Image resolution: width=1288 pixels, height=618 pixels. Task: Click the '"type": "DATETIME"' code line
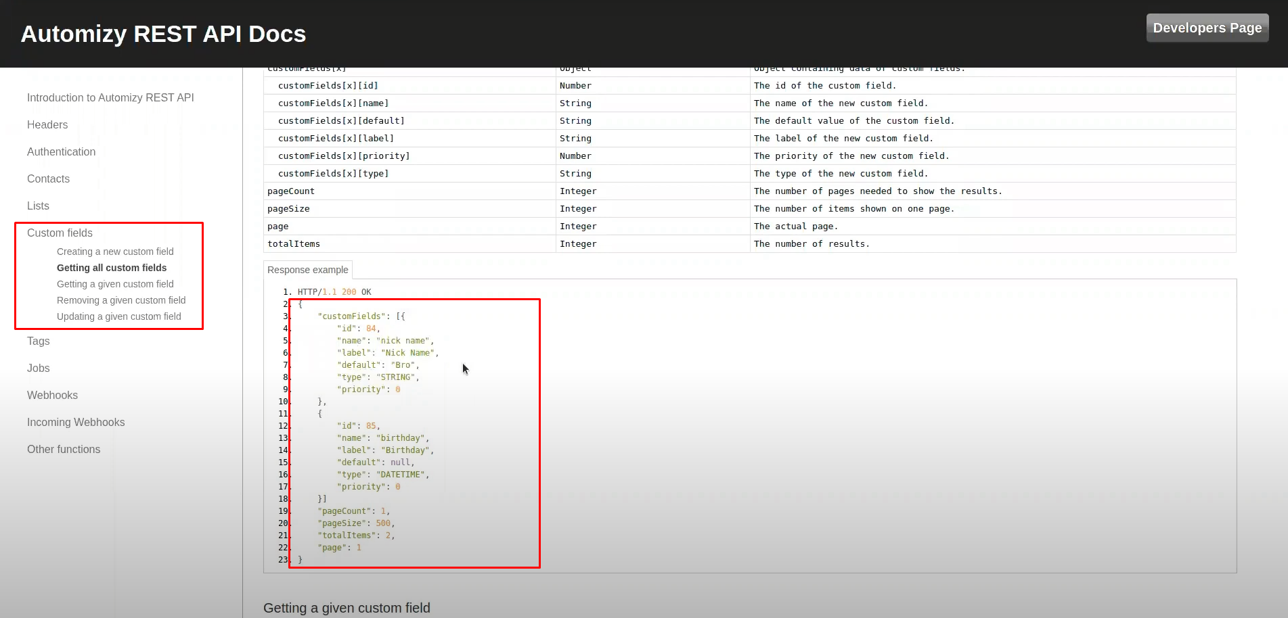(x=383, y=475)
